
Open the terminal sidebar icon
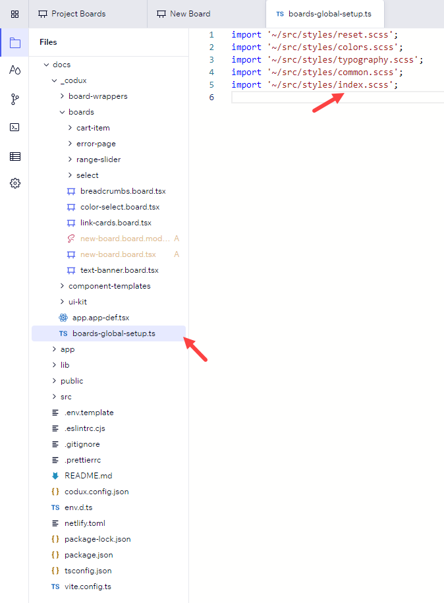(14, 127)
